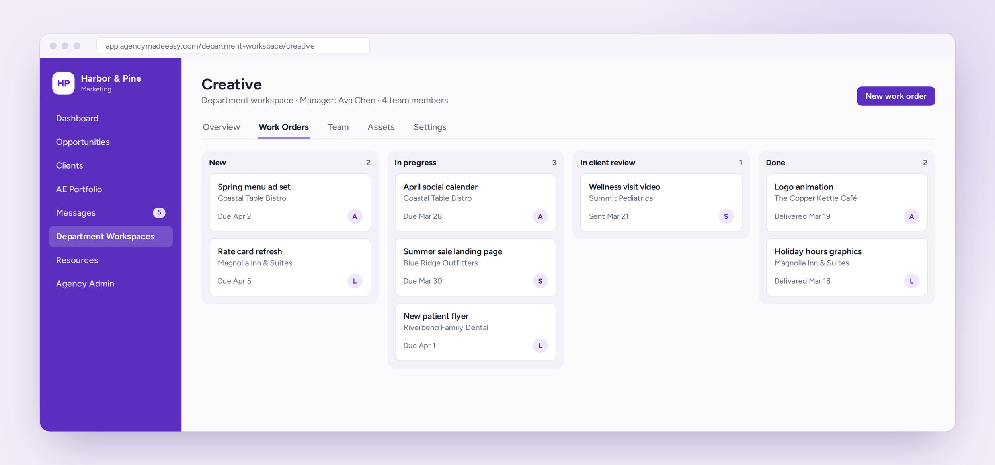995x465 pixels.
Task: Click assignee avatar L on Holiday hours graphics
Action: pyautogui.click(x=911, y=281)
